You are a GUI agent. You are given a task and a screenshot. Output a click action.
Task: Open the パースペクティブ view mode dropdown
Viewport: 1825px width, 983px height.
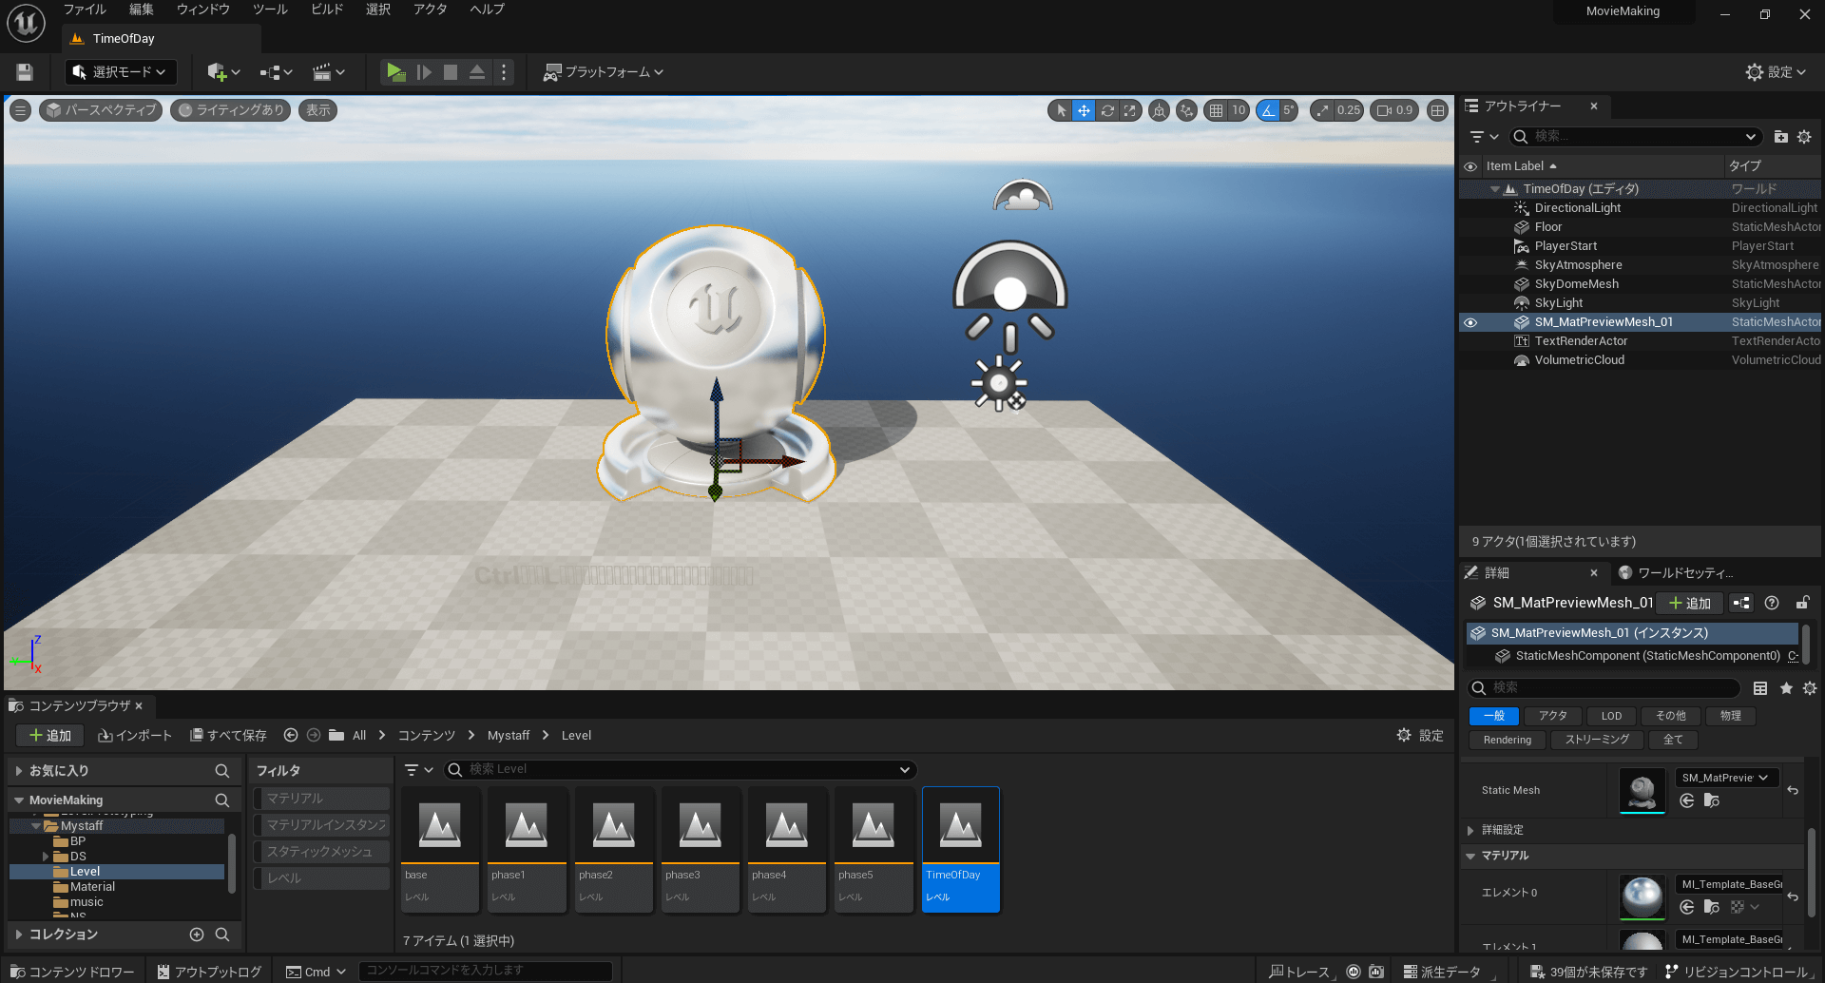tap(101, 110)
